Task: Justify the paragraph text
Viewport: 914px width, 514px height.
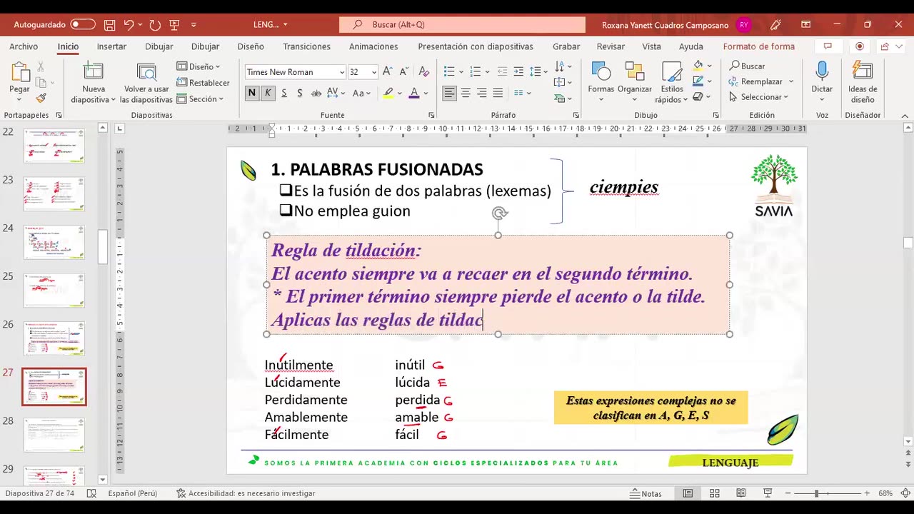Action: pos(498,93)
